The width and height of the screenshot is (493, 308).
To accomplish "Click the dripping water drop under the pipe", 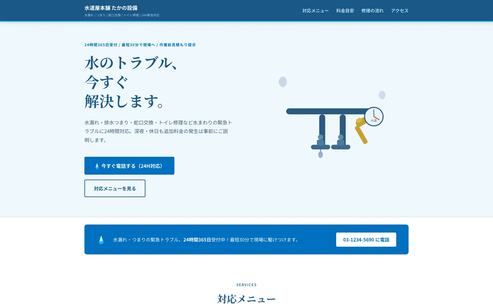I will click(320, 154).
